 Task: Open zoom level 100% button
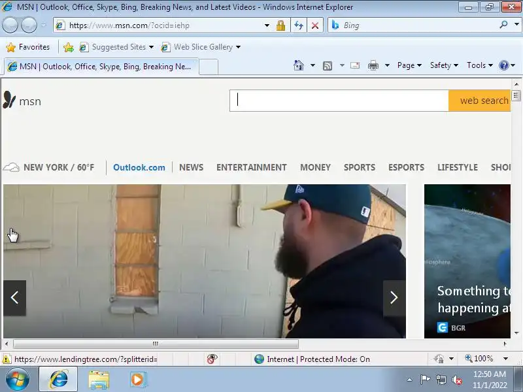479,359
